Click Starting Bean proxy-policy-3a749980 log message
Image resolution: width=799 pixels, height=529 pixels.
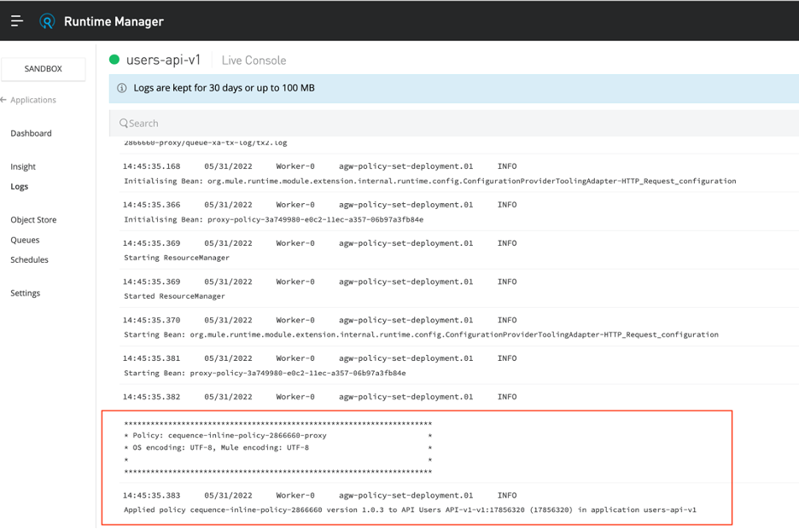coord(265,373)
